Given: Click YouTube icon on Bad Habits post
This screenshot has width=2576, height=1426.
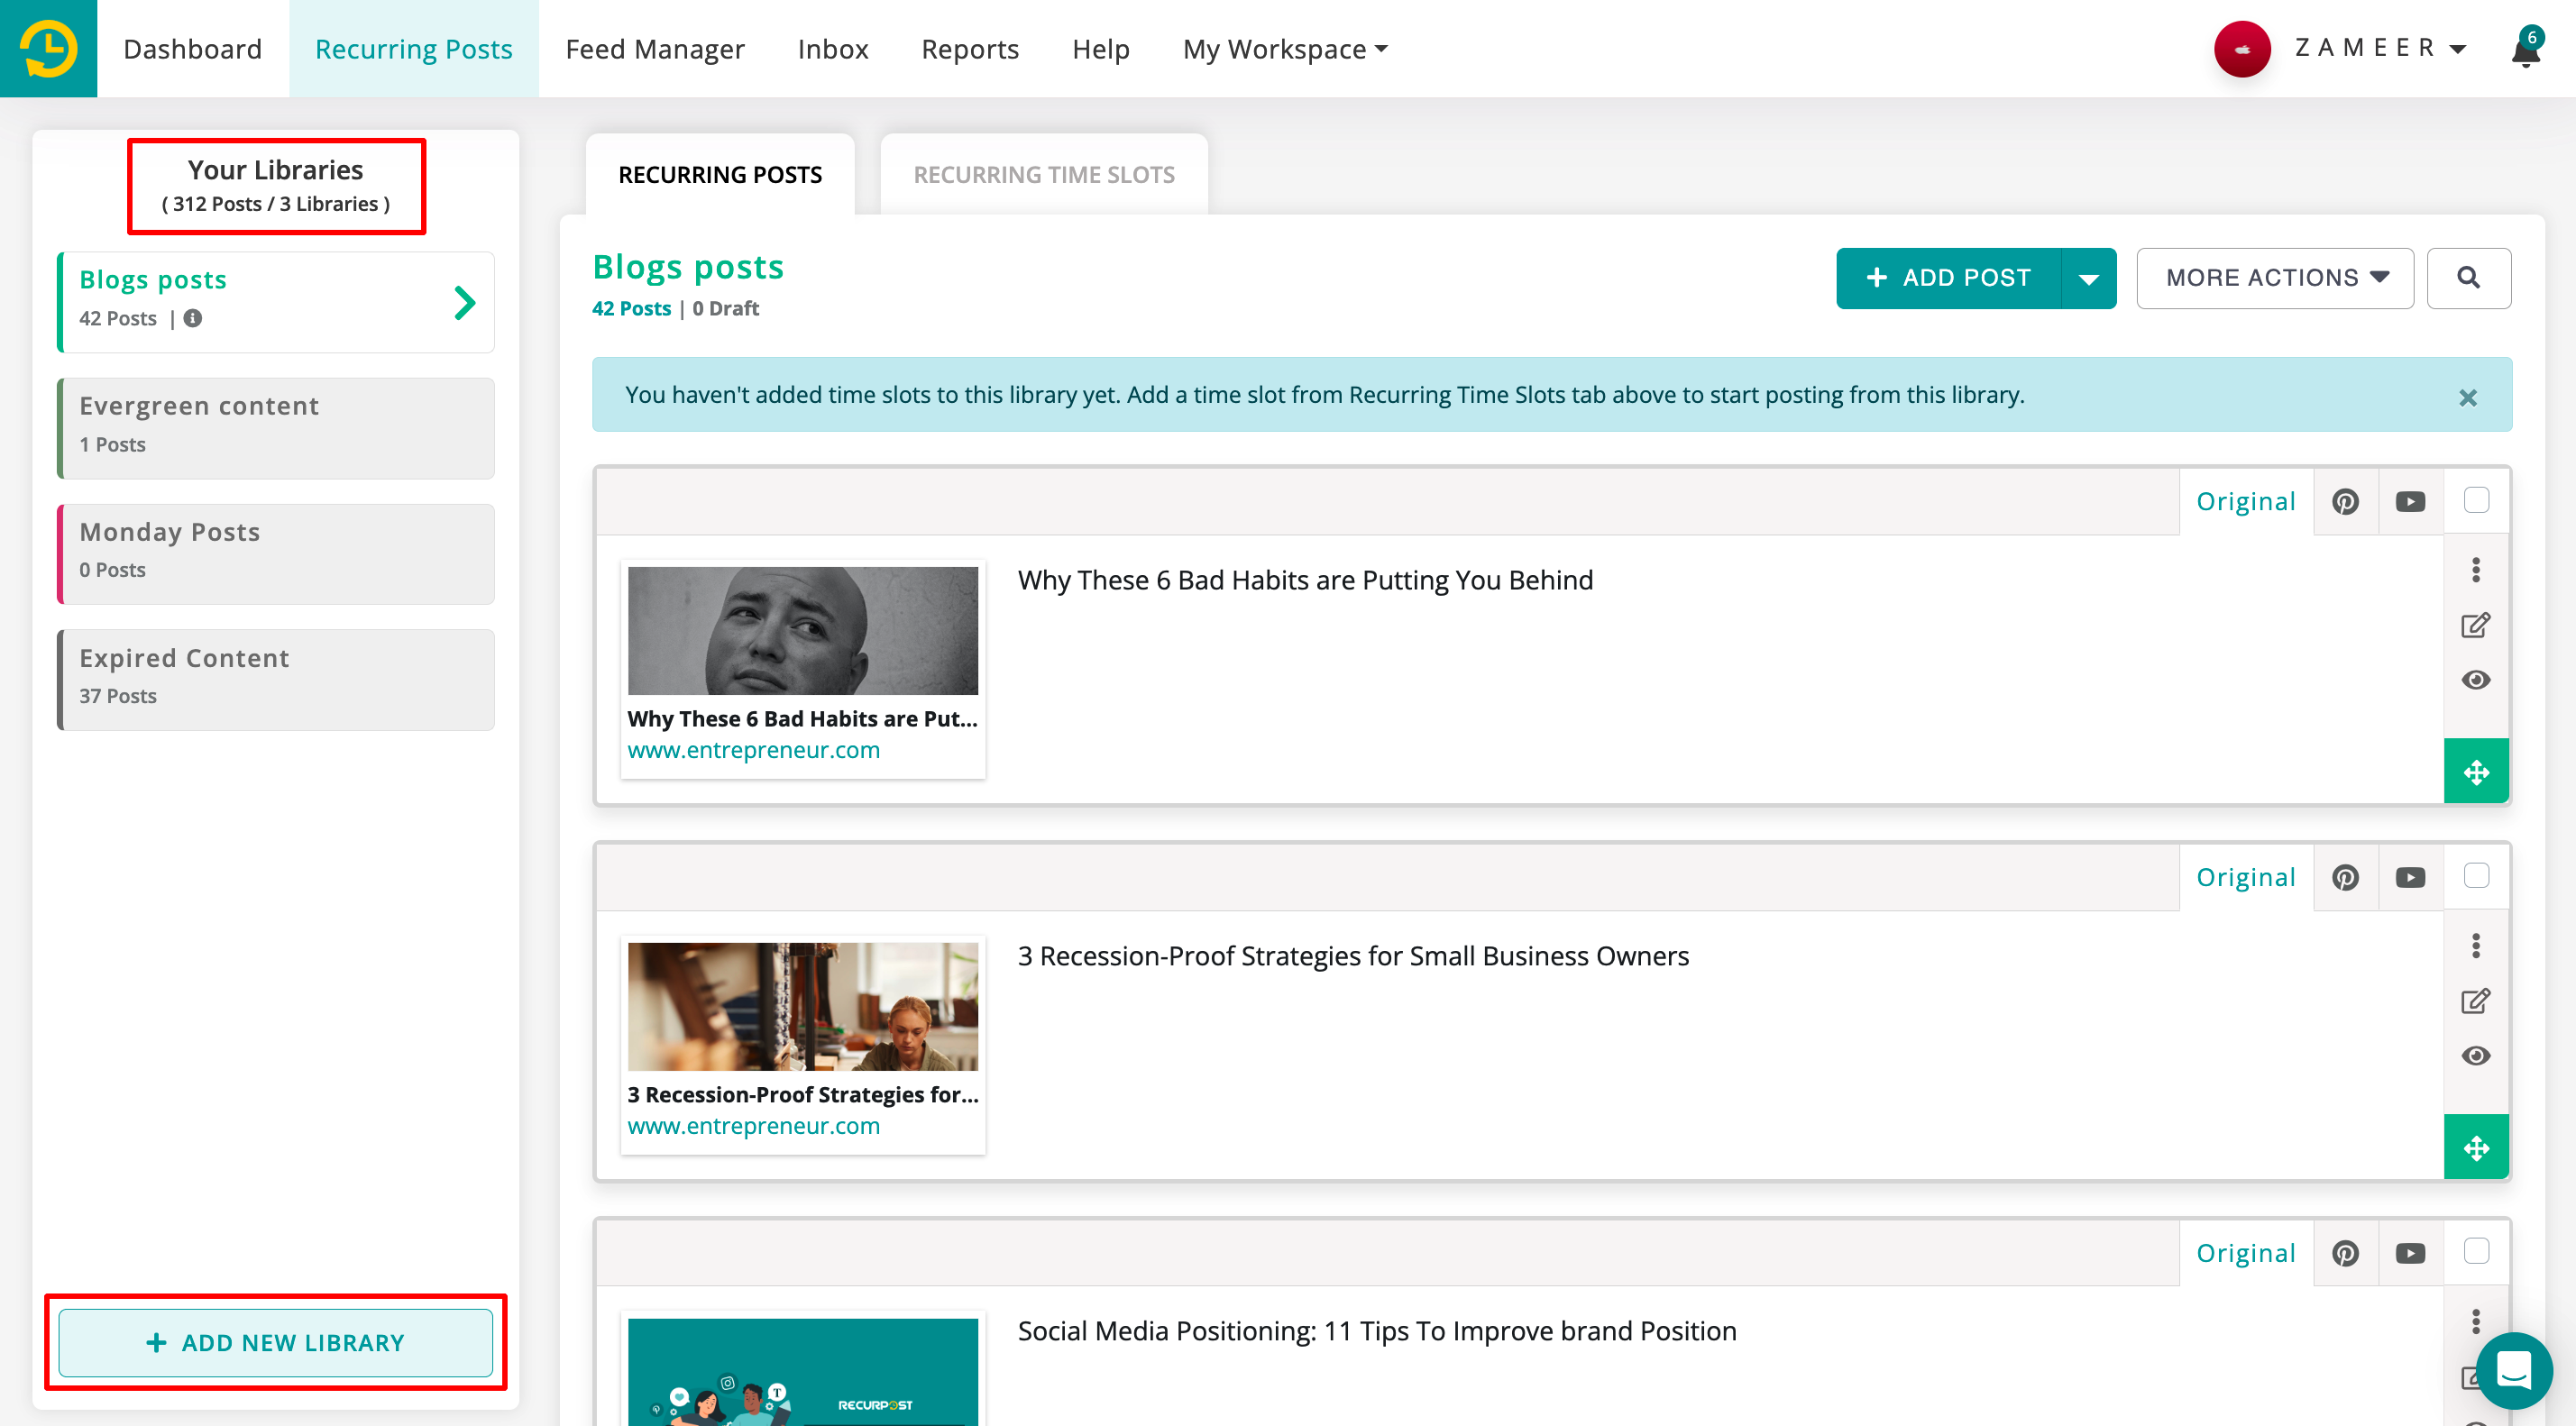Looking at the screenshot, I should (2410, 501).
